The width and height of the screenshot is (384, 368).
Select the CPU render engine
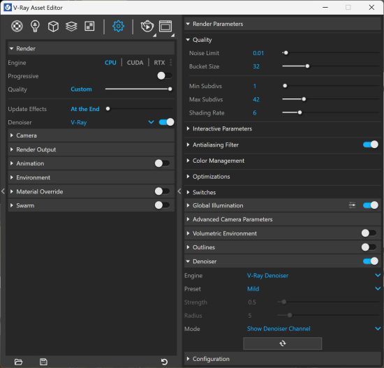[x=110, y=62]
